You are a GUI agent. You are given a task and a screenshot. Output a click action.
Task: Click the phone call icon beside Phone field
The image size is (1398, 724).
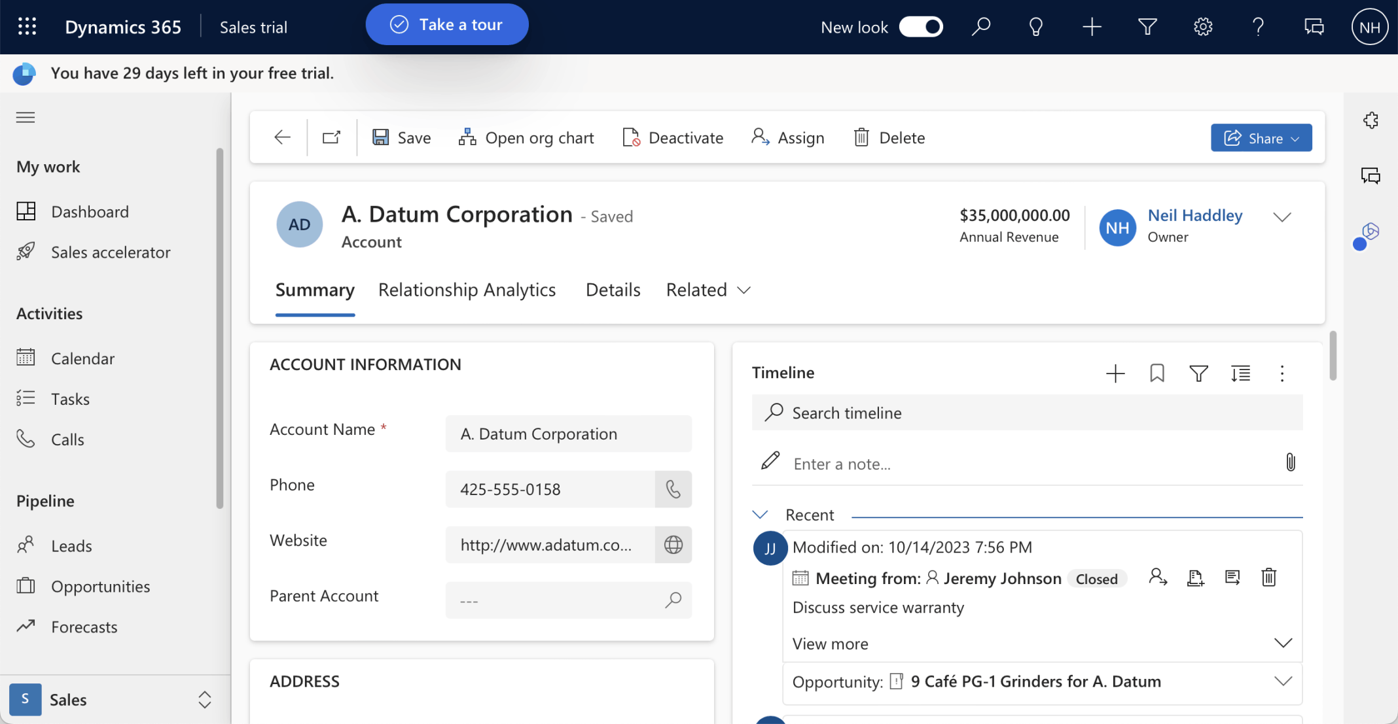pos(673,489)
